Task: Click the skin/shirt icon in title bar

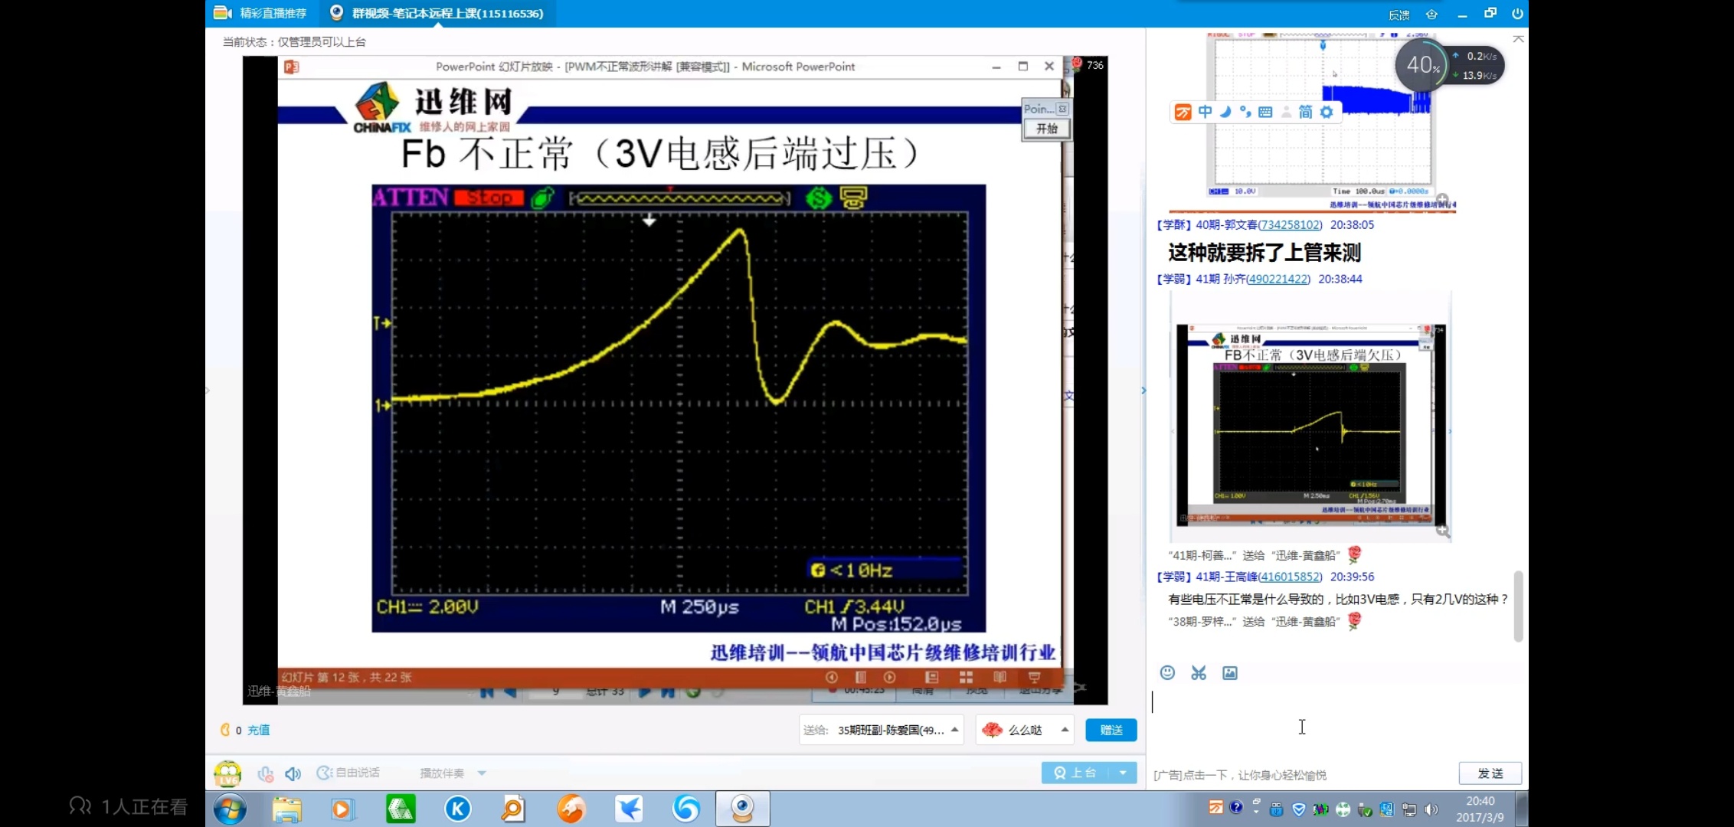Action: tap(1431, 15)
